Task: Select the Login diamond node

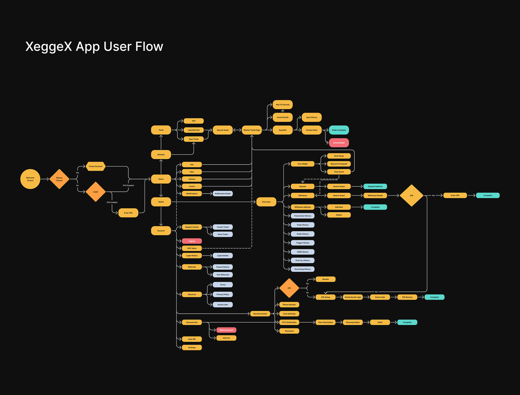Action: tap(96, 192)
